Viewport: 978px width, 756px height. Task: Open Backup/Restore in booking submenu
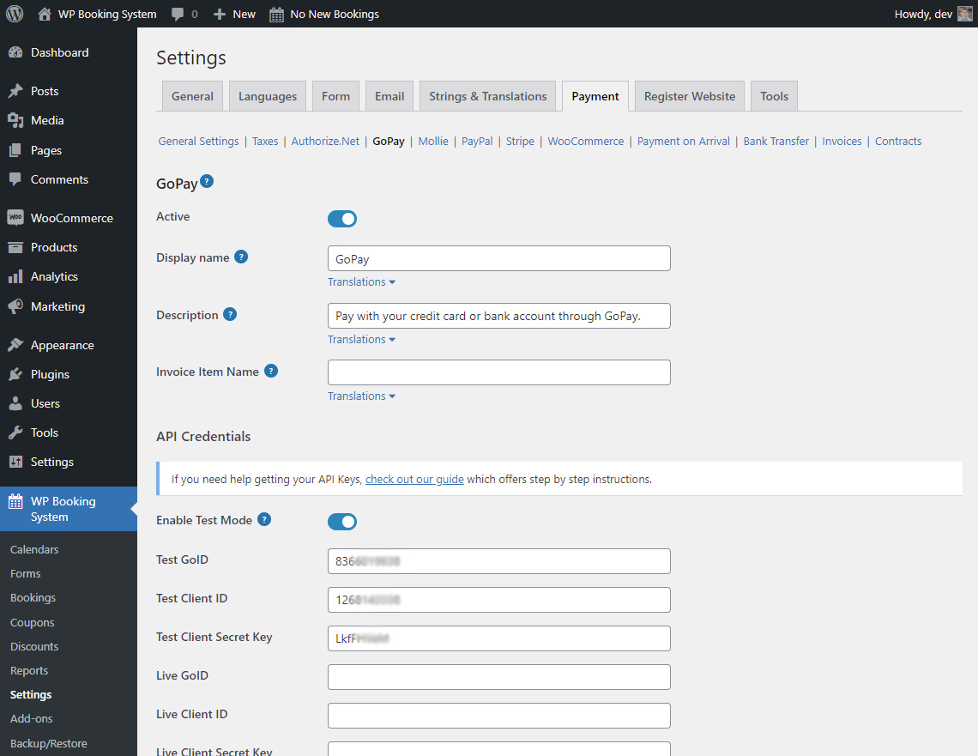[x=49, y=743]
